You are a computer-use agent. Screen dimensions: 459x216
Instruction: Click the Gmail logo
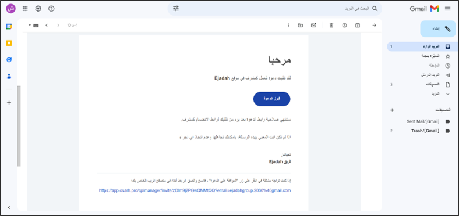[424, 9]
